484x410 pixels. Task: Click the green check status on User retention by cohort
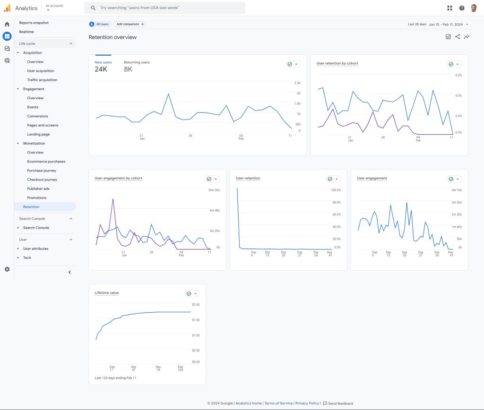pos(451,64)
